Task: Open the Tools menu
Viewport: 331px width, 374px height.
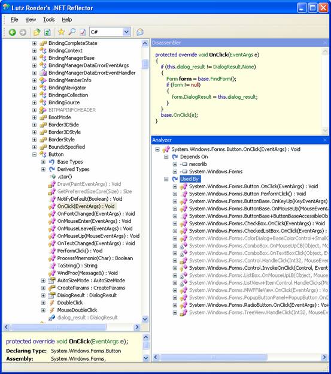Action: tap(49, 20)
